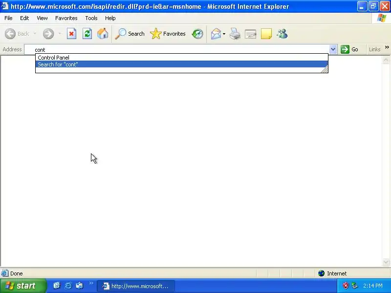This screenshot has width=391, height=293.
Task: Grab the autocomplete list resize grip
Action: (x=325, y=69)
